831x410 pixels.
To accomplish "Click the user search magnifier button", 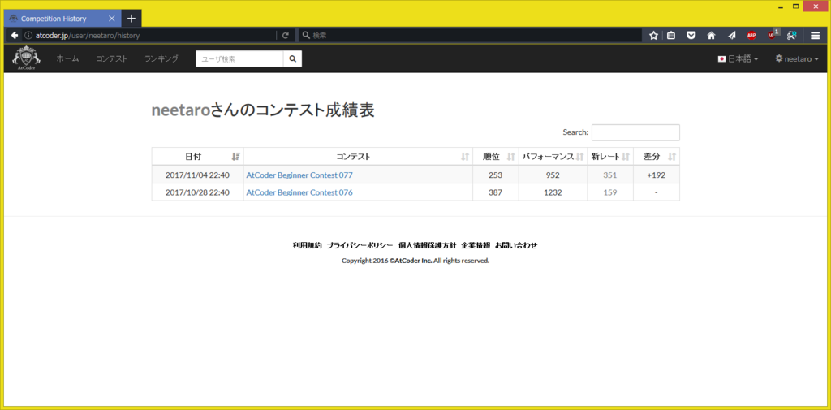I will coord(292,59).
